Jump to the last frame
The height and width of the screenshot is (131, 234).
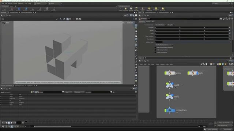pyautogui.click(x=15, y=123)
